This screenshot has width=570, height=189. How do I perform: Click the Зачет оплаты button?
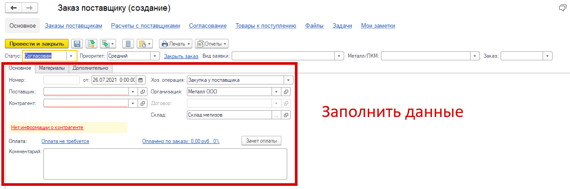tap(262, 141)
